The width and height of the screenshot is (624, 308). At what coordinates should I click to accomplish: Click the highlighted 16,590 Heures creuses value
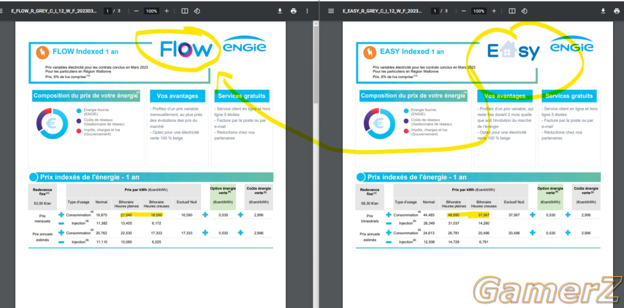[156, 214]
